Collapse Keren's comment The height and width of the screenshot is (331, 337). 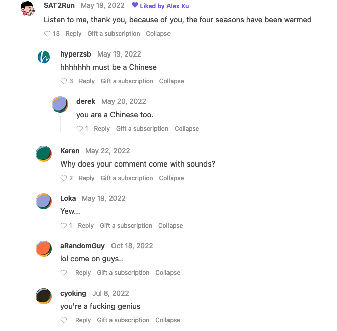(x=172, y=178)
